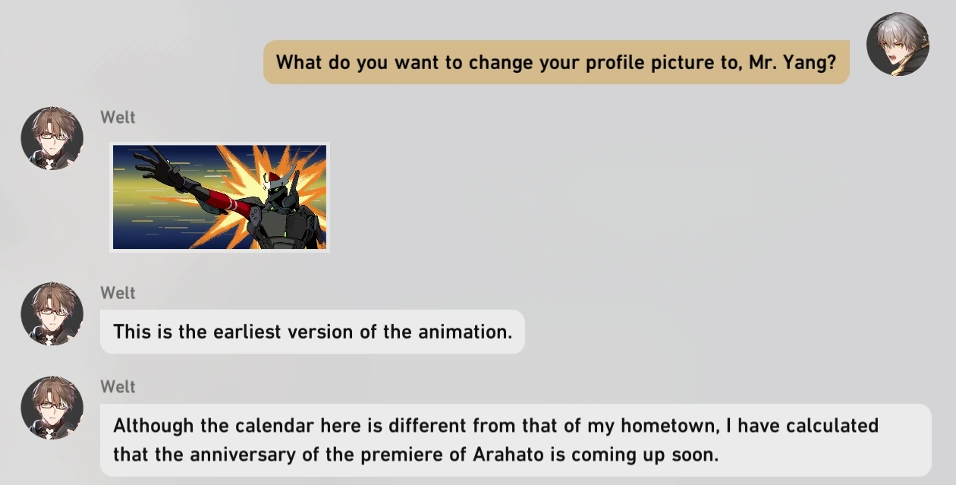Open Welt's avatar next to the 'earliest version' message
This screenshot has width=956, height=485.
pyautogui.click(x=52, y=313)
